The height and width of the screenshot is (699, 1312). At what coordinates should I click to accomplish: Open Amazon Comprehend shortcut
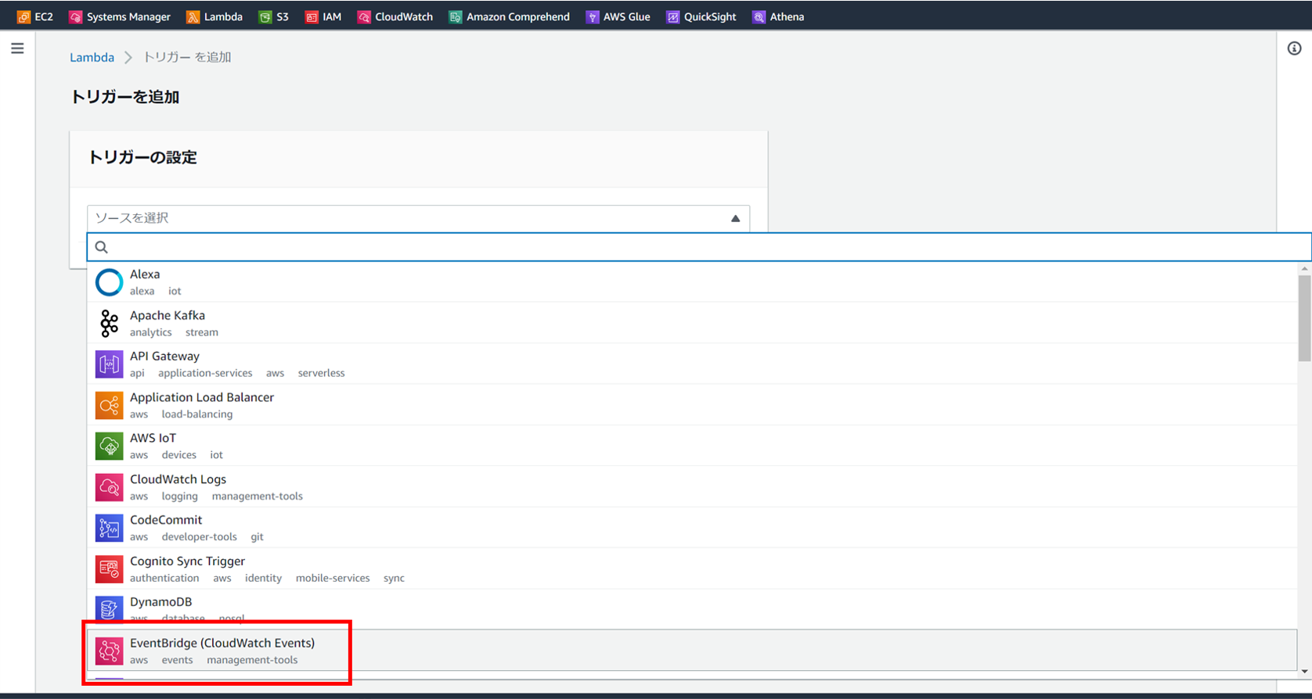point(510,16)
